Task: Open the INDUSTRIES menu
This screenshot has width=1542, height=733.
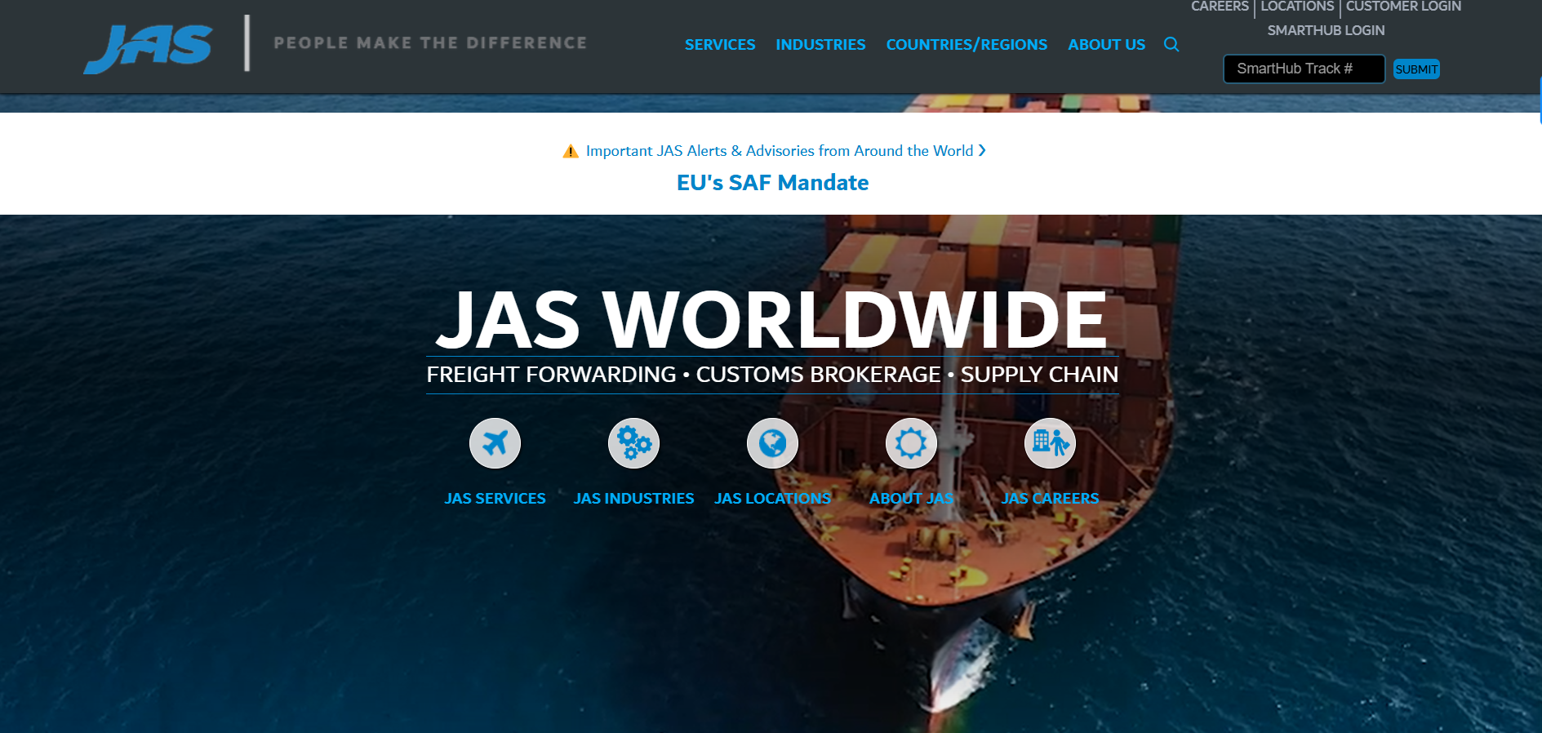Action: pyautogui.click(x=820, y=45)
